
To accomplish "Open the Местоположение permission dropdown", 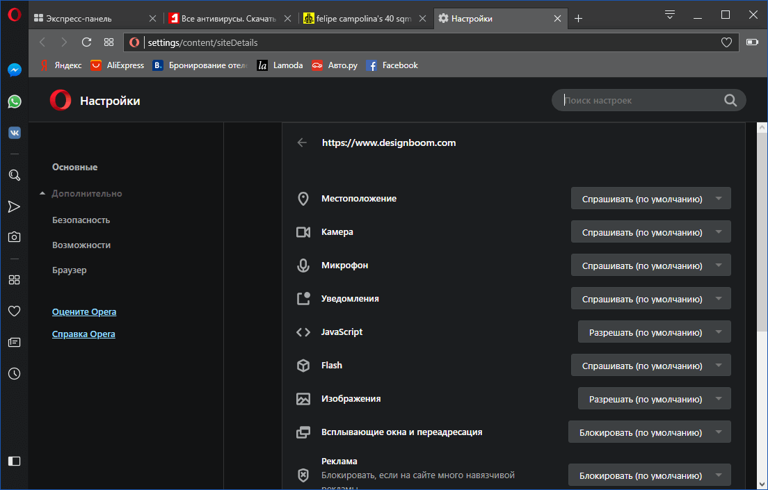I will click(650, 199).
